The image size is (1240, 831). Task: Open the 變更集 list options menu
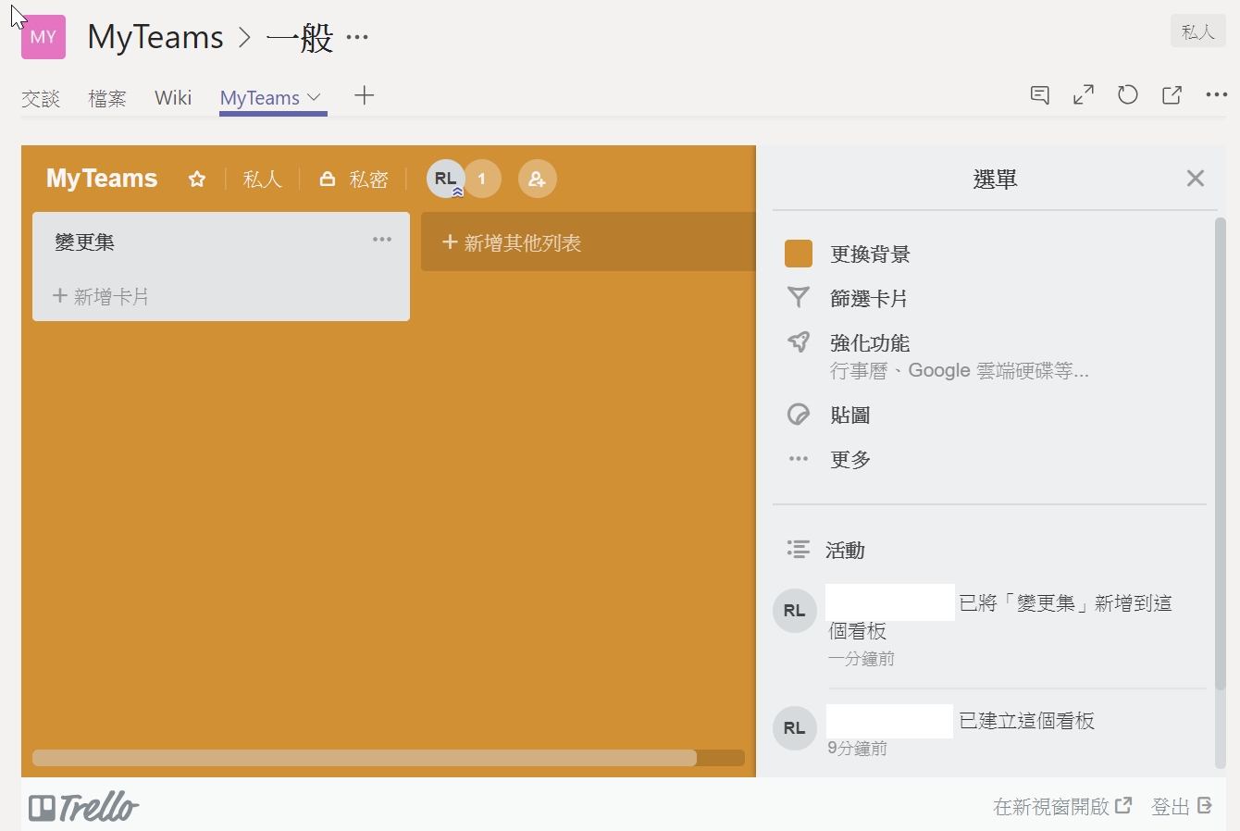[x=382, y=240]
